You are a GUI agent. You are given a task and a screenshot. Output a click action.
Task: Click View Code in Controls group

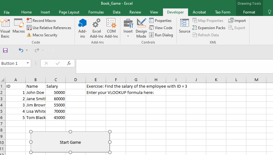coord(161,28)
